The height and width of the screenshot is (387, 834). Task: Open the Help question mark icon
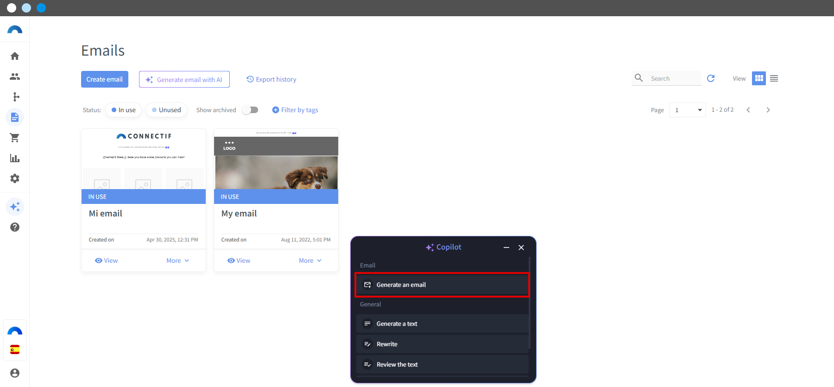pyautogui.click(x=15, y=227)
